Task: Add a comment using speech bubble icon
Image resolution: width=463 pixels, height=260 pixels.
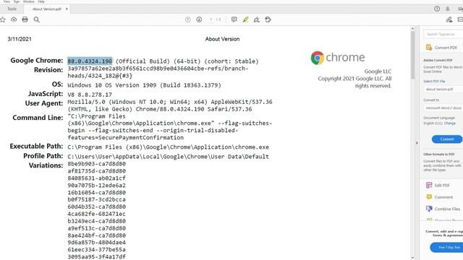Action: pos(234,19)
